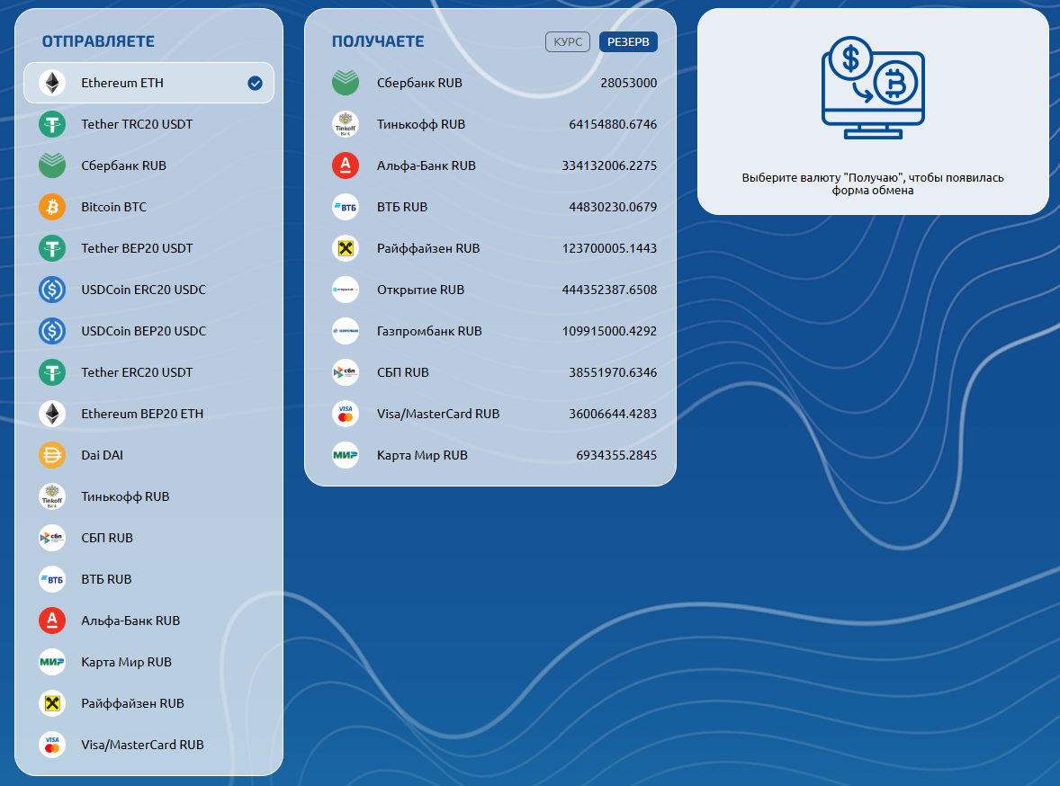Click the Альфа-Банк icon in Получаете list

346,165
